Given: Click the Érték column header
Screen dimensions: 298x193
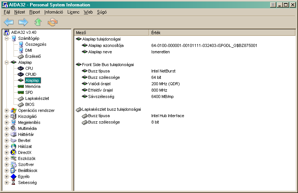Looking at the screenshot, I should click(222, 33).
